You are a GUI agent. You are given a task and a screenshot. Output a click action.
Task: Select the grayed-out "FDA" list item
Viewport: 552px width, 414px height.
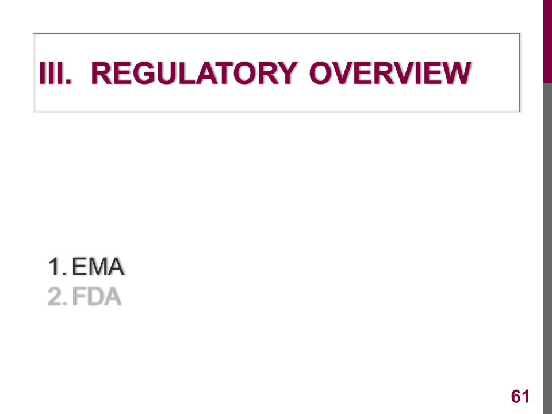click(97, 297)
